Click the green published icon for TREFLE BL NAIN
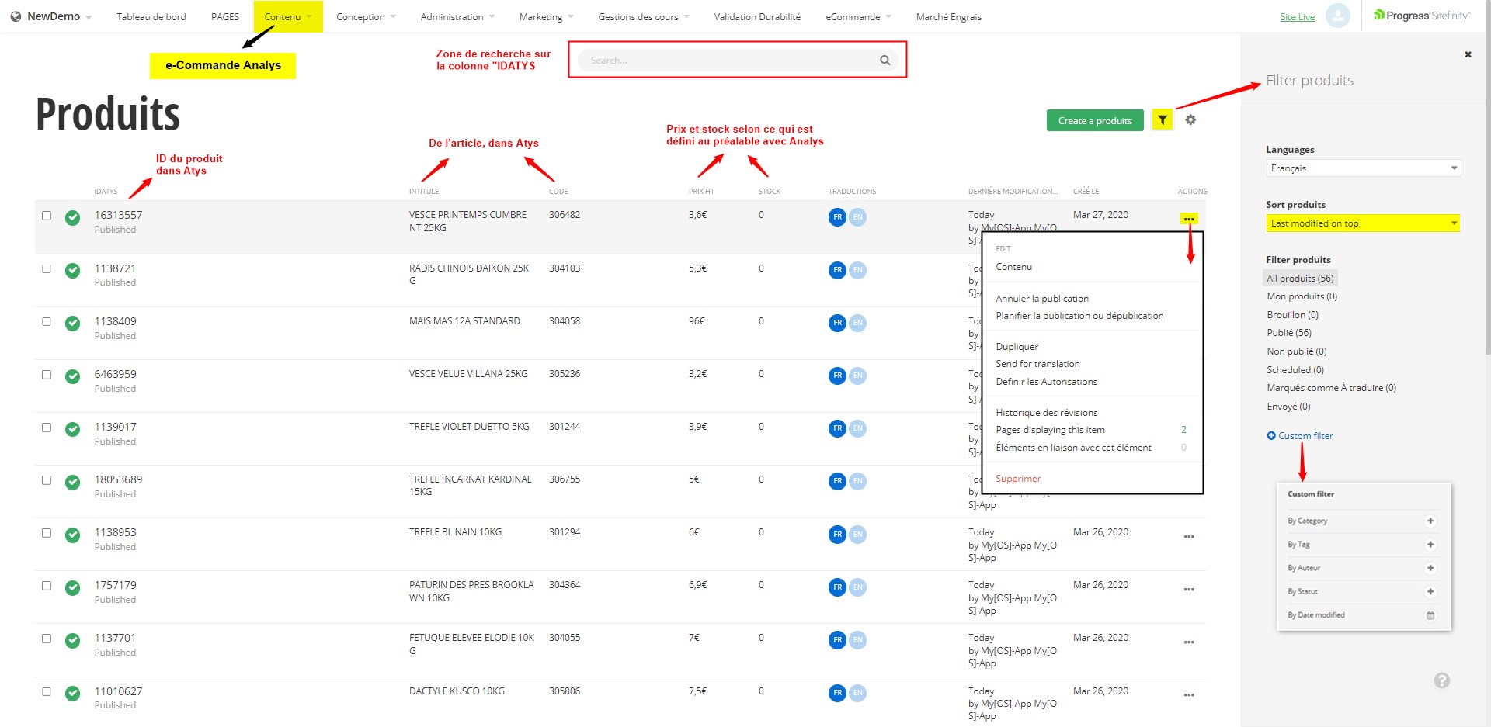Screen dimensions: 1491x727 coord(72,535)
